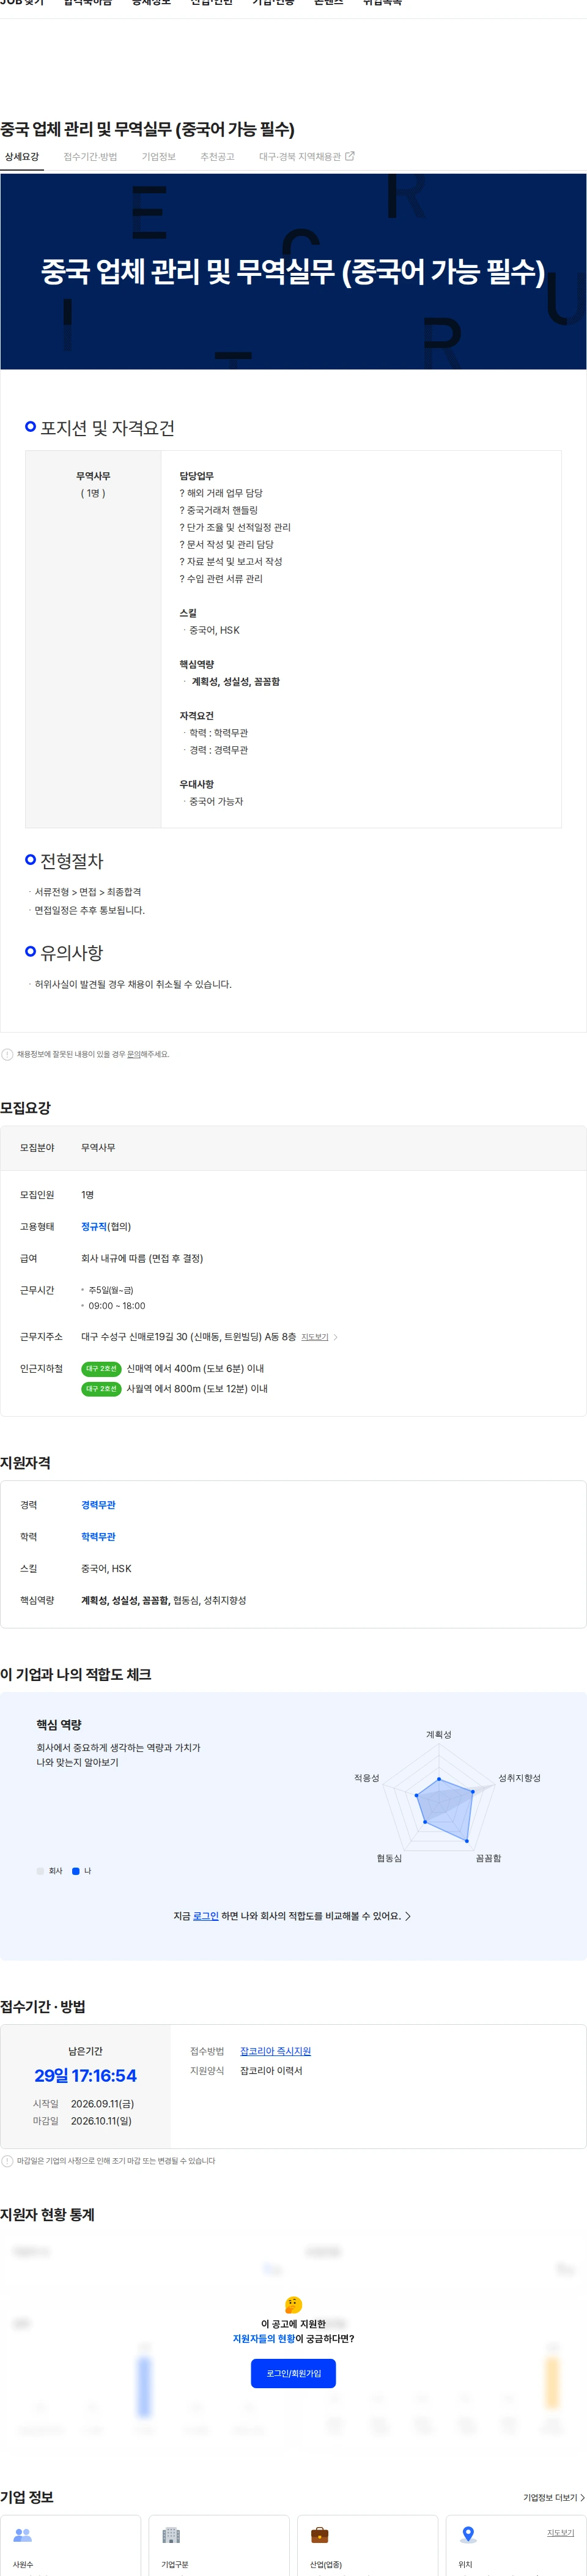
Task: Expand arrow after 적합도 비교 text
Action: point(408,1916)
